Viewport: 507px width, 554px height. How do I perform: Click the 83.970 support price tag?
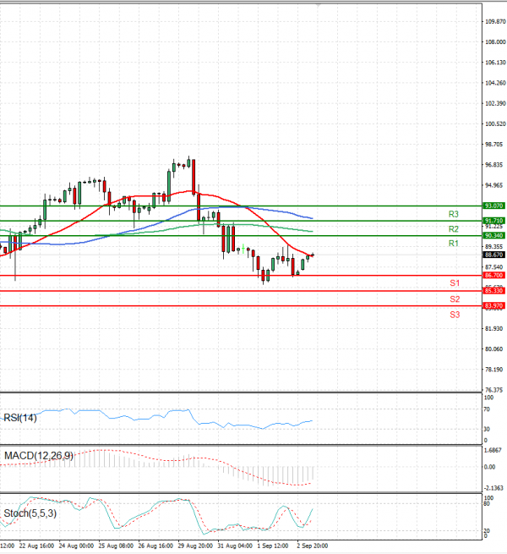pyautogui.click(x=494, y=305)
